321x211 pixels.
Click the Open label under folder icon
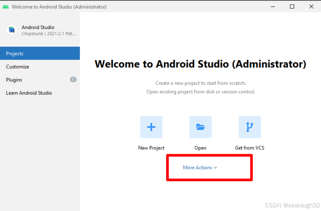pos(201,148)
